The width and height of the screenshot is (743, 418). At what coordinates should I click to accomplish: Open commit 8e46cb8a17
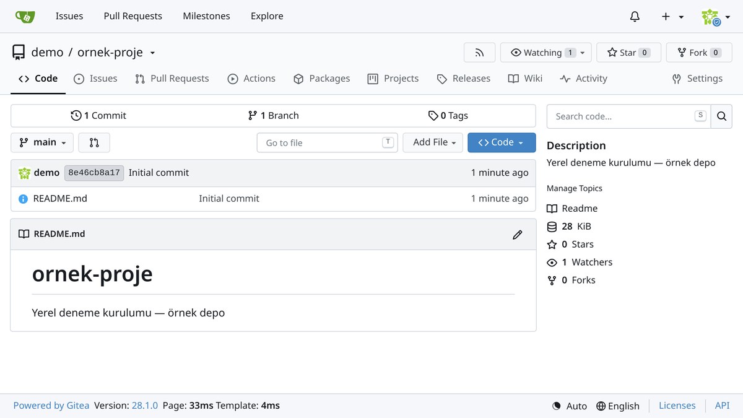pos(94,173)
